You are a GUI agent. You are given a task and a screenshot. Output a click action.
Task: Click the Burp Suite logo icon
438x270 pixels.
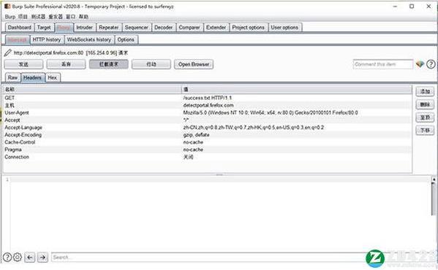click(7, 6)
